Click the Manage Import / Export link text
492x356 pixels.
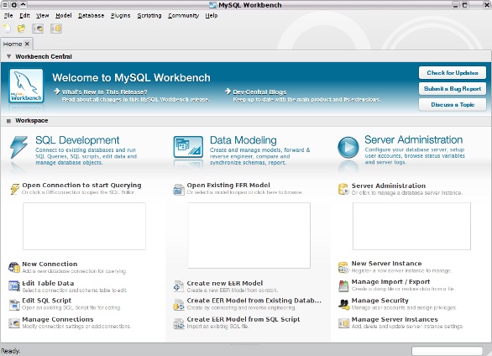pos(390,282)
